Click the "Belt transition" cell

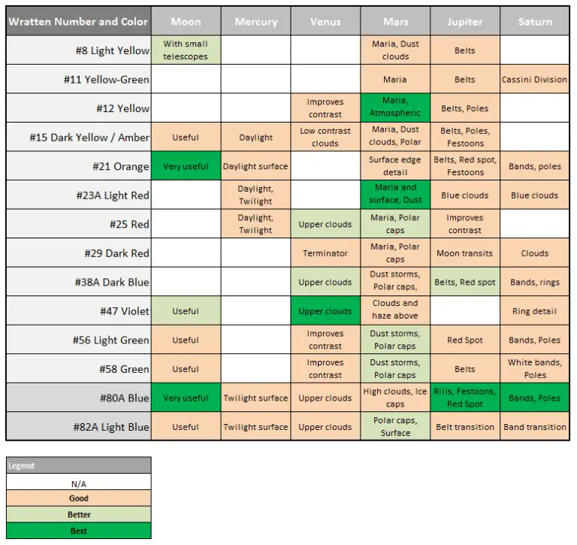(x=465, y=427)
